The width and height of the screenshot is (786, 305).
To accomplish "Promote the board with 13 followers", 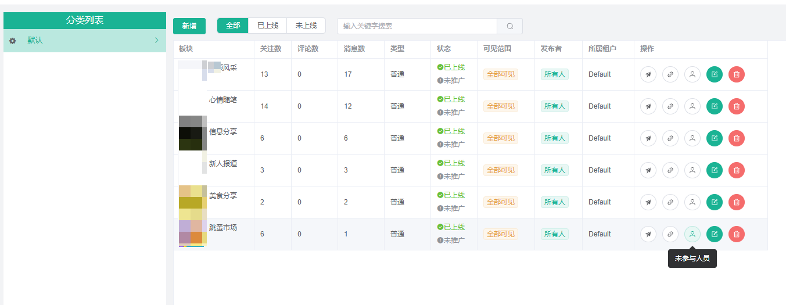I will (x=648, y=74).
